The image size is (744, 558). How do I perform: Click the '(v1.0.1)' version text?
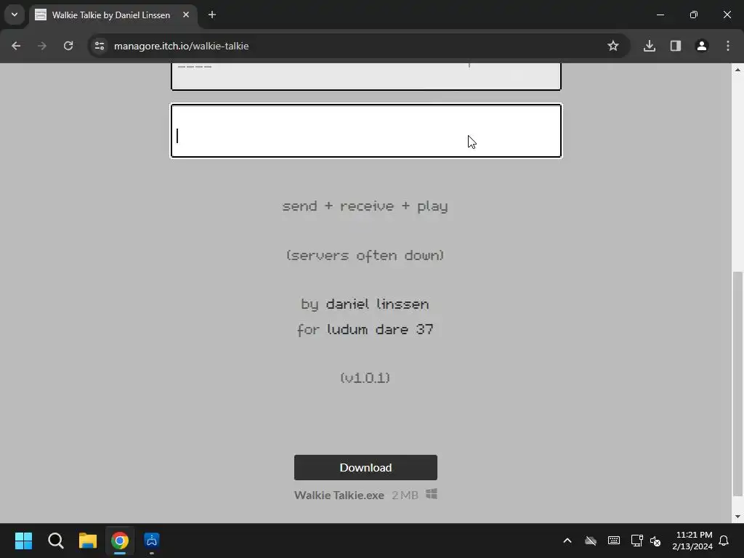[365, 378]
